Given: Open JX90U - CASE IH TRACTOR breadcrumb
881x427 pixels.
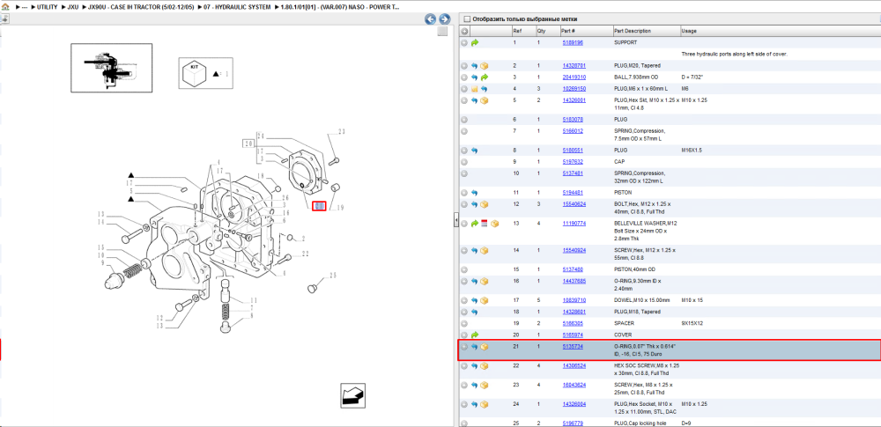Looking at the screenshot, I should point(140,6).
